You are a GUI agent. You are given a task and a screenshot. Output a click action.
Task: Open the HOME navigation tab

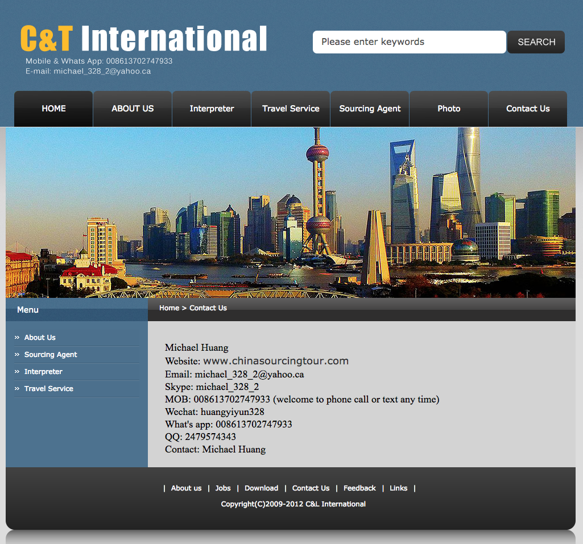[x=53, y=109]
